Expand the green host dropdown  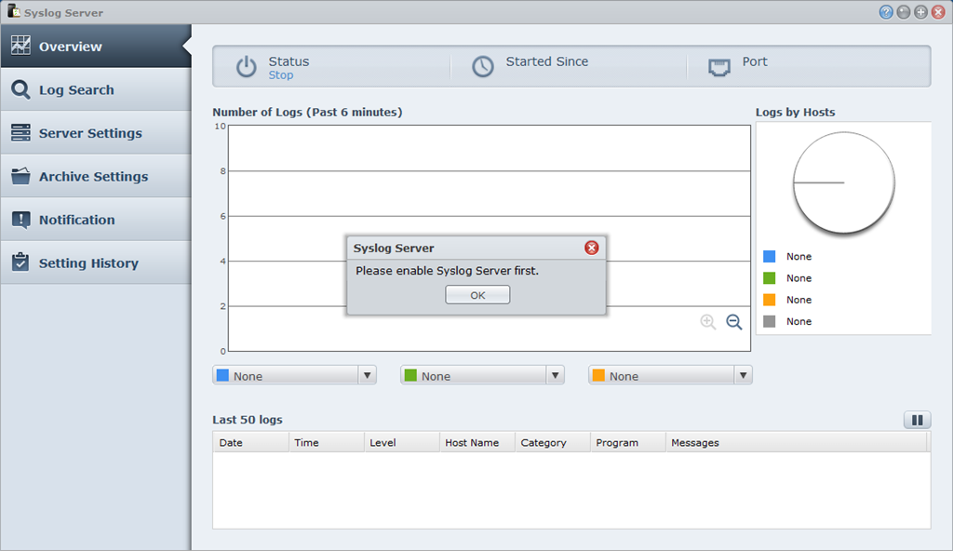point(555,376)
